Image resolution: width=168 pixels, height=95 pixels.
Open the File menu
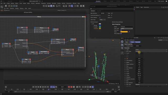tap(2, 3)
